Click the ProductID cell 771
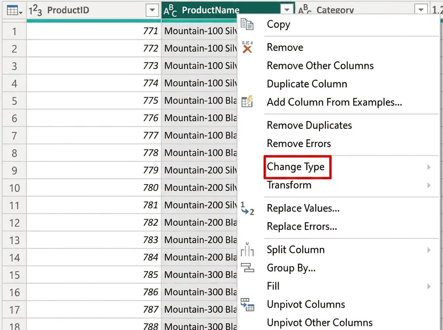Screen dimensions: 443x330 click(94, 31)
